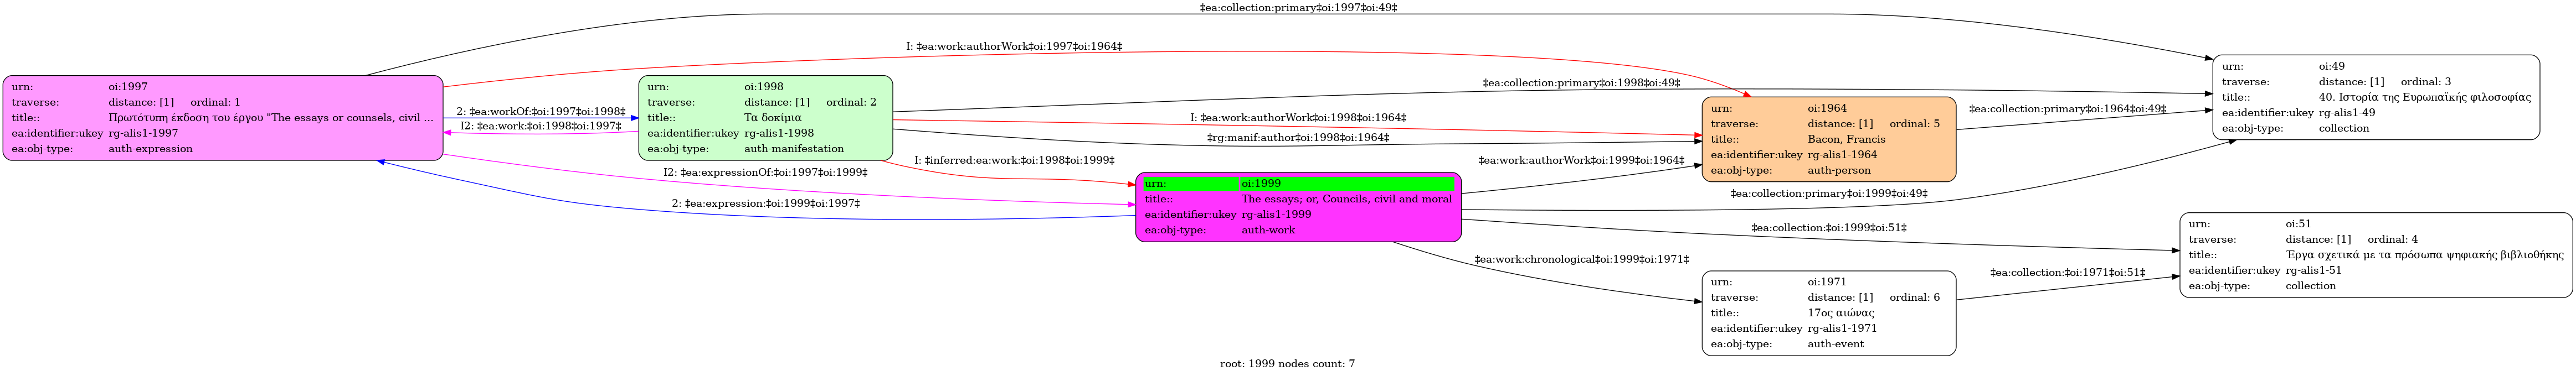Viewport: 2576px width, 376px height.
Task: Select the title Bacon, Francis
Action: pos(1846,139)
